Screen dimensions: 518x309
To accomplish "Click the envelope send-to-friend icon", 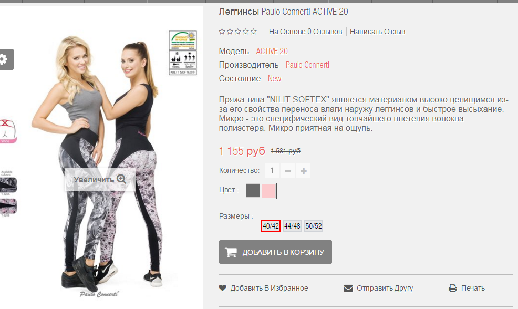I will [x=348, y=288].
